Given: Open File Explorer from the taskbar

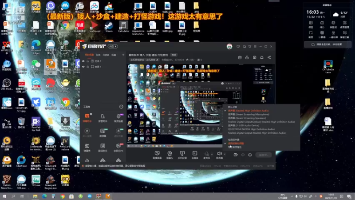Looking at the screenshot, I should (x=35, y=196).
